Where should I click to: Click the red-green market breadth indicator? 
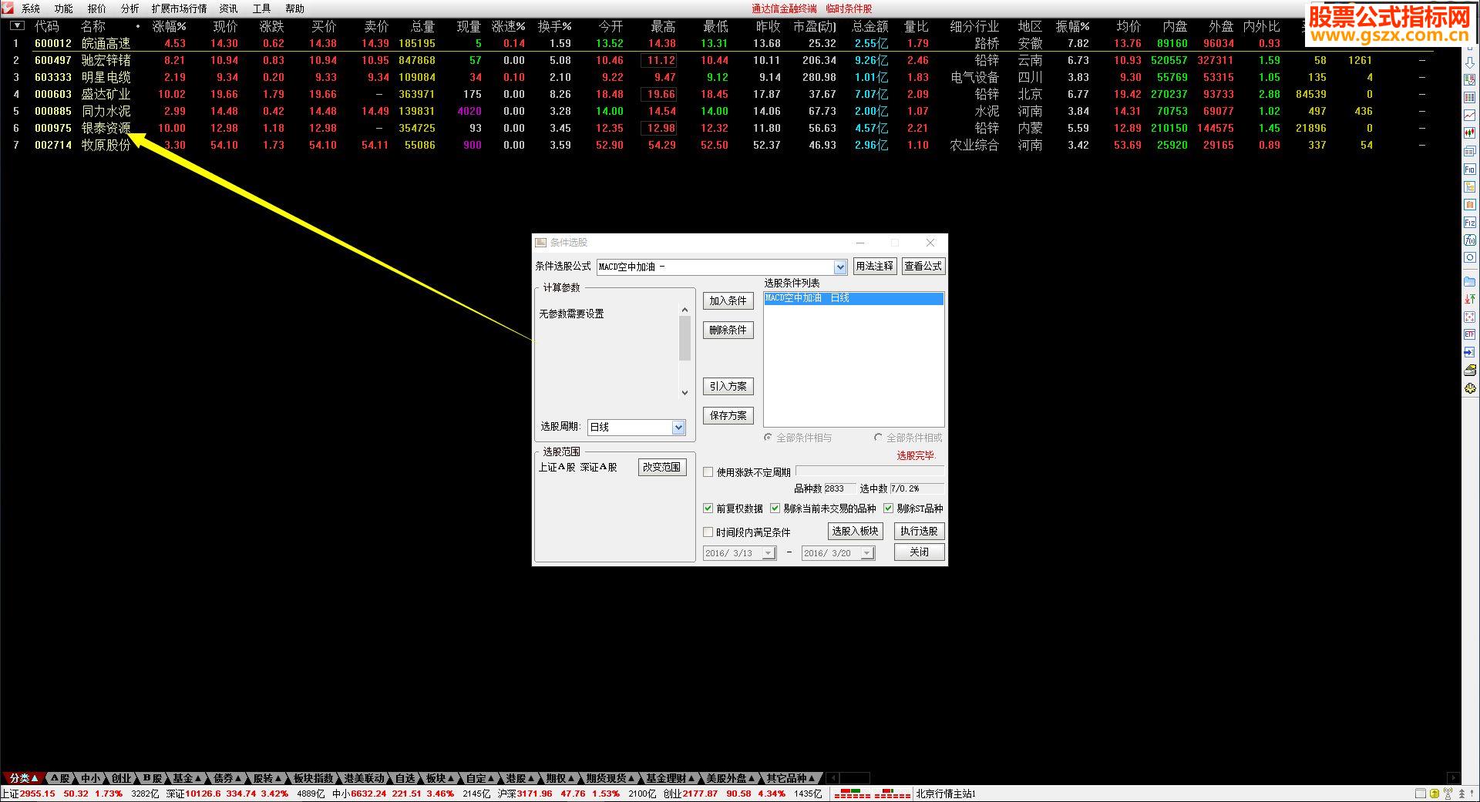coord(873,794)
